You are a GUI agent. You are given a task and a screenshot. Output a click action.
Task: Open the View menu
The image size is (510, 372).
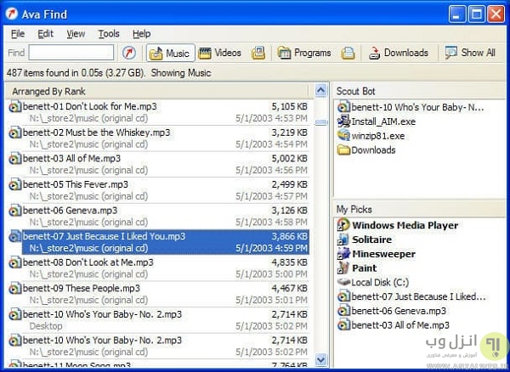click(76, 34)
